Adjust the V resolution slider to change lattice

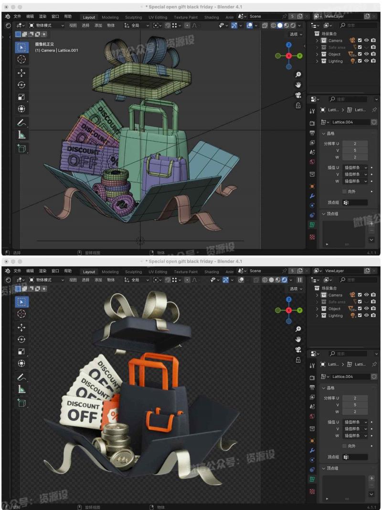point(355,150)
